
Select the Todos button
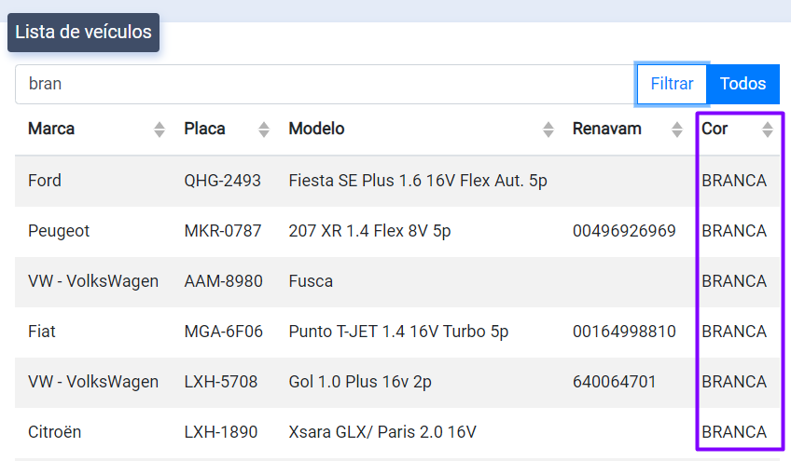742,84
